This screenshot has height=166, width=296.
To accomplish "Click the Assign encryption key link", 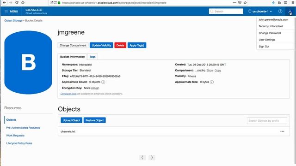I will point(95,88).
